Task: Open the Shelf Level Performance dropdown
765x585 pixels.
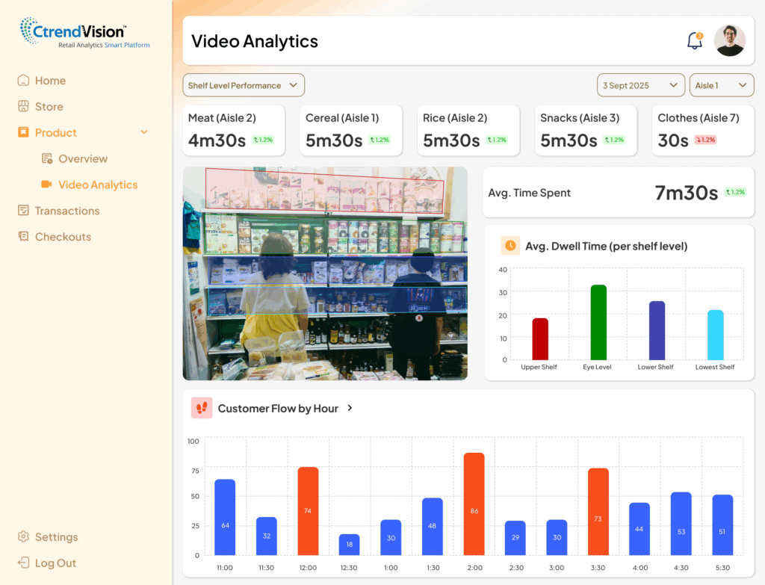Action: coord(244,85)
